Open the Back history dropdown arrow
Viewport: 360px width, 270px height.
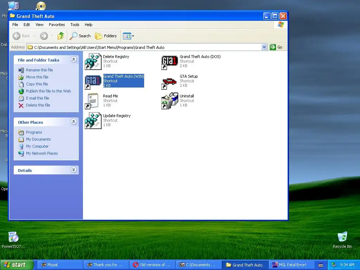click(34, 36)
